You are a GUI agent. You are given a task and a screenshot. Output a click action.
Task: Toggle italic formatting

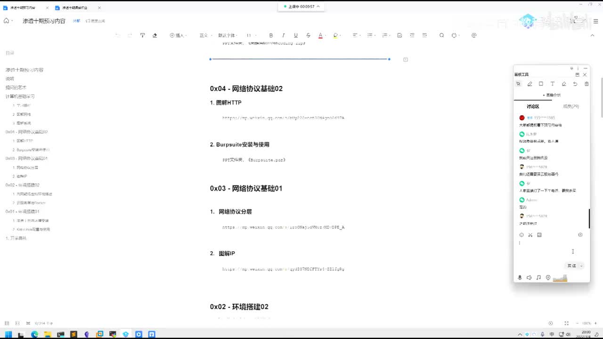coord(283,35)
